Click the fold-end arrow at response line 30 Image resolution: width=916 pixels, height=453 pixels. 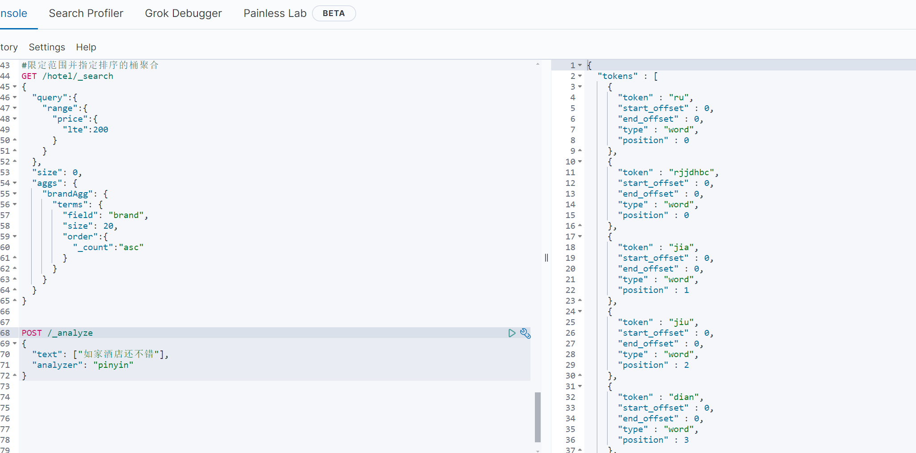pos(580,375)
